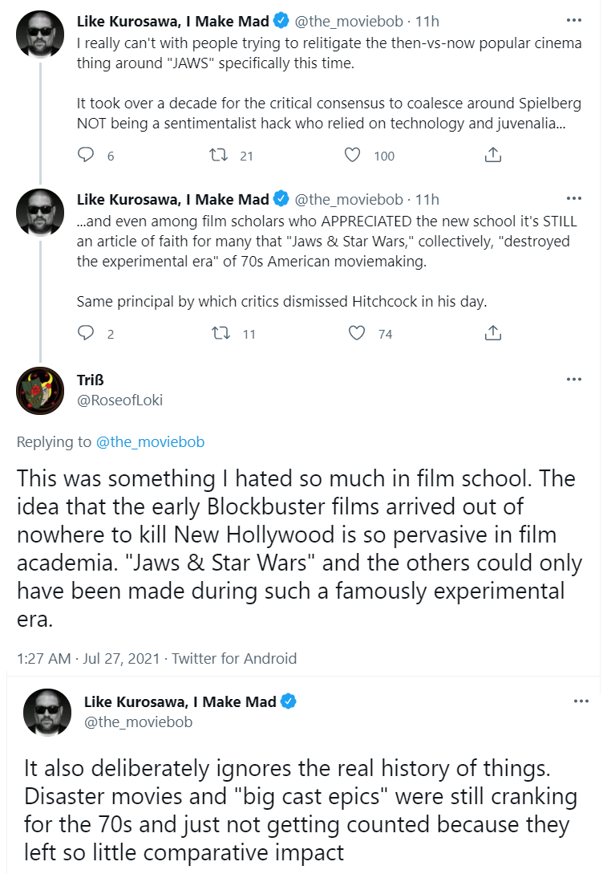Like the tweet with 74 likes

tap(357, 333)
